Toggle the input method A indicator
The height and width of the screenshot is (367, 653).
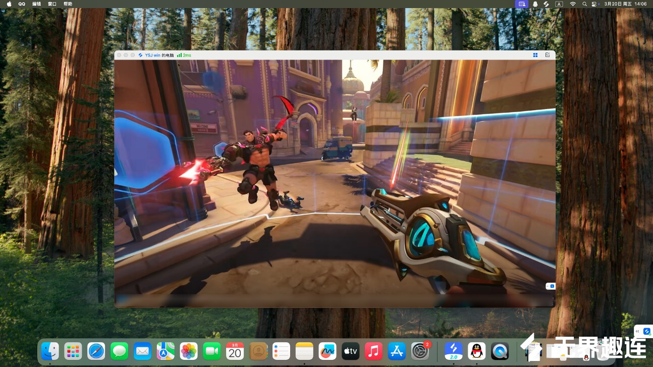coord(559,4)
